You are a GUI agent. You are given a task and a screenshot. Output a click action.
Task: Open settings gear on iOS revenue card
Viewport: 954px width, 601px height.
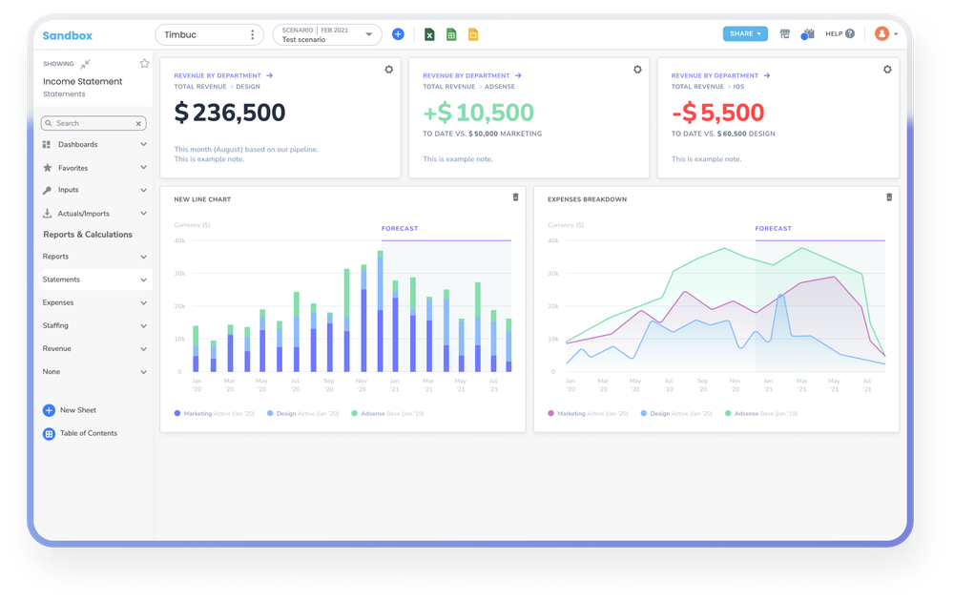[x=887, y=70]
